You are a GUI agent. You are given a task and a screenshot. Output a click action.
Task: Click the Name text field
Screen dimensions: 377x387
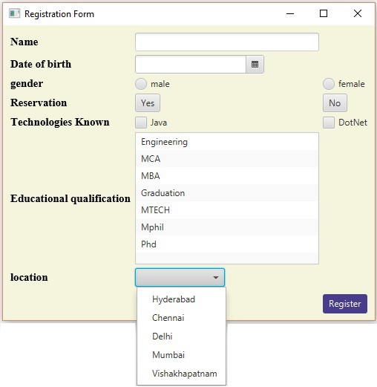[227, 42]
